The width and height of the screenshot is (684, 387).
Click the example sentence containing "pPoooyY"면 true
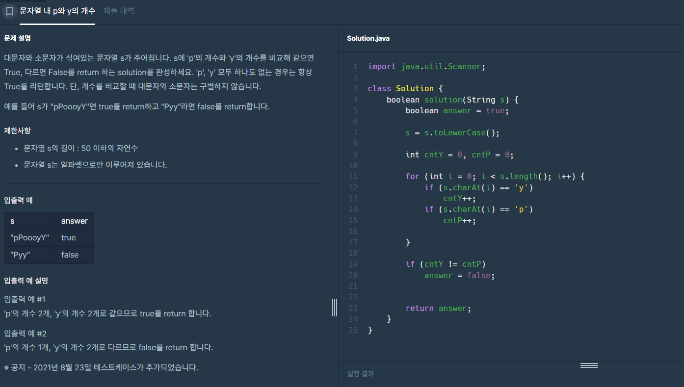click(x=137, y=106)
